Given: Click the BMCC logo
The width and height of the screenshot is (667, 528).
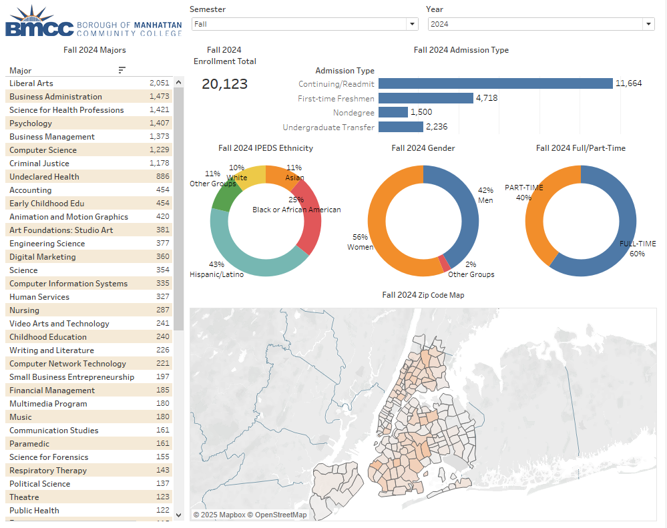Looking at the screenshot, I should [x=93, y=21].
